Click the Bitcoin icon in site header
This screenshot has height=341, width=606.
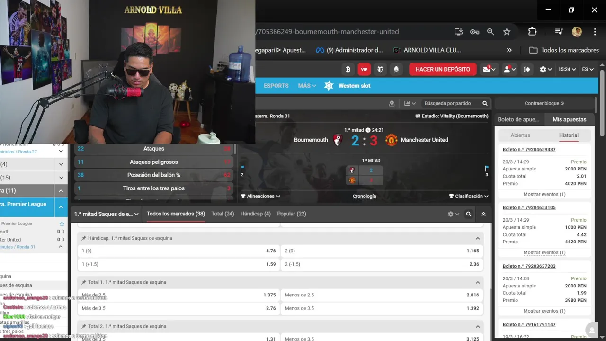348,69
